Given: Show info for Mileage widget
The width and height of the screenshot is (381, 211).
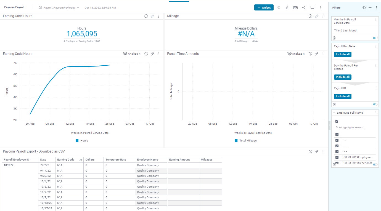Looking at the screenshot, I should pos(310,16).
